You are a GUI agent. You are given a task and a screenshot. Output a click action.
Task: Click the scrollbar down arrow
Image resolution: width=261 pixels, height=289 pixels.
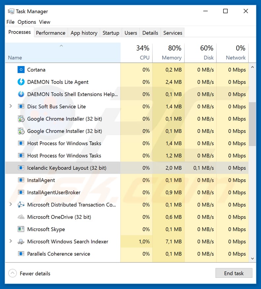pos(252,259)
